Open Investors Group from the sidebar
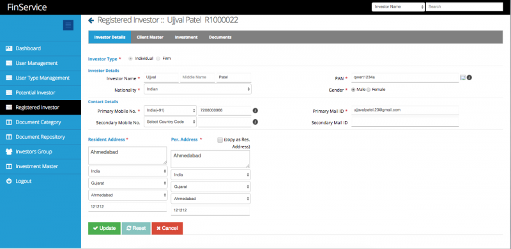The image size is (511, 249). click(x=40, y=152)
